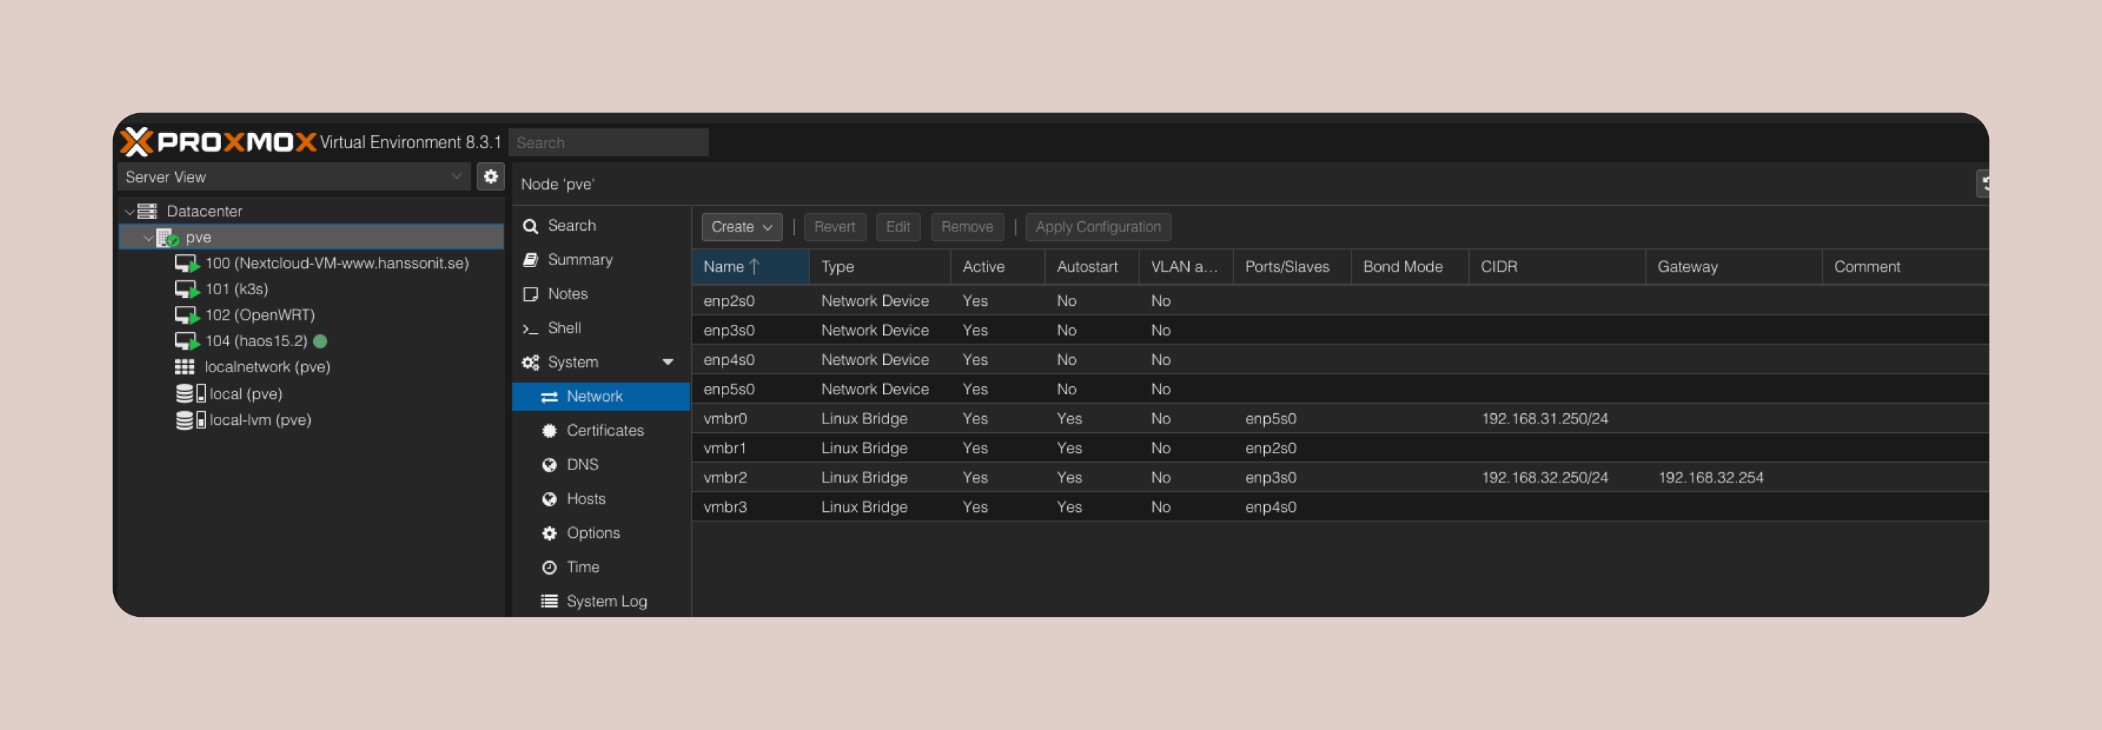
Task: Select the vmbr3 row
Action: [1340, 507]
